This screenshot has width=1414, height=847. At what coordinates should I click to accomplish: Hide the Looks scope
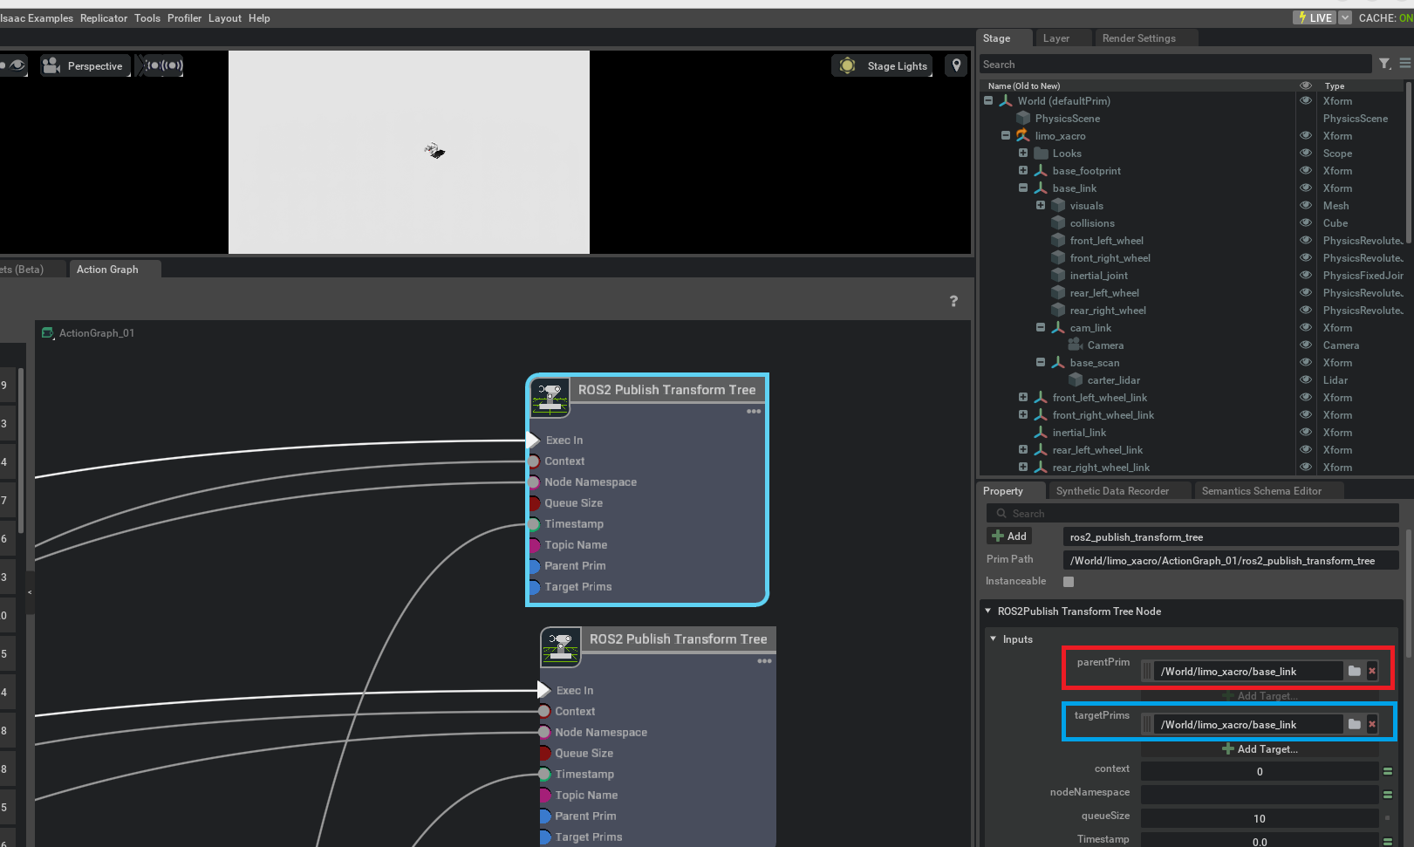click(x=1306, y=154)
